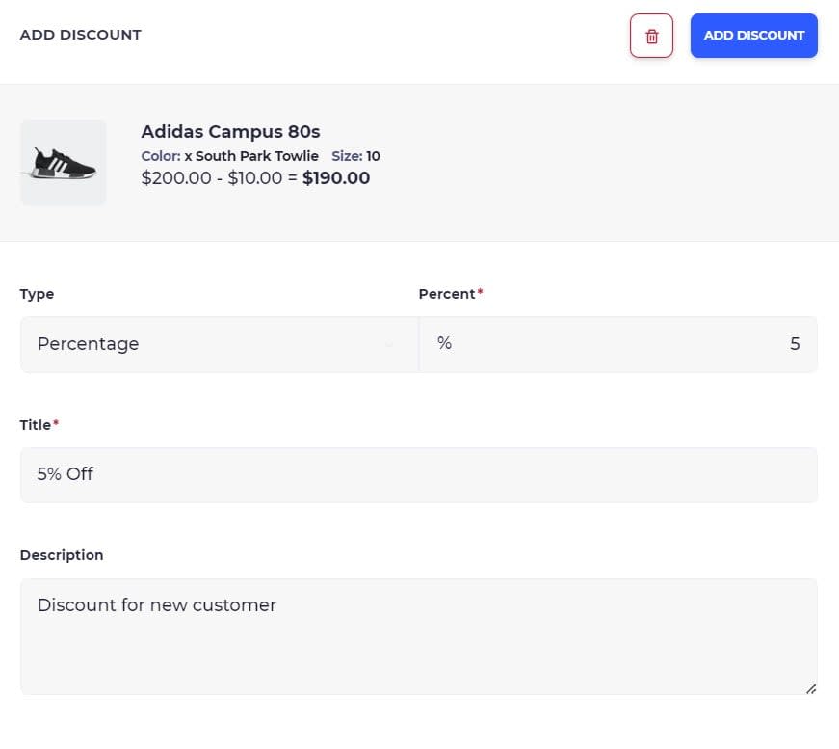Click the Percent field label
Image resolution: width=839 pixels, height=749 pixels.
pyautogui.click(x=447, y=294)
